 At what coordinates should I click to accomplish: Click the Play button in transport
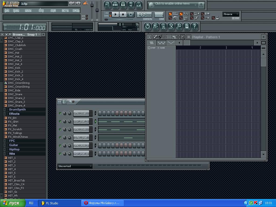pos(115,14)
